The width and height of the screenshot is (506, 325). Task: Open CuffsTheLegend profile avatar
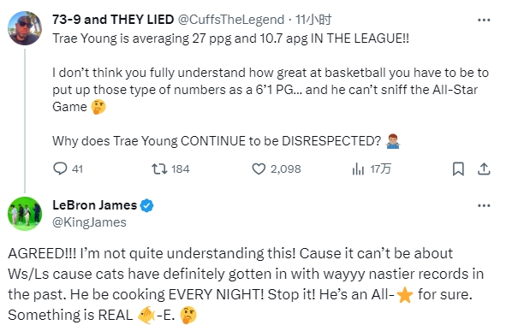(x=25, y=28)
